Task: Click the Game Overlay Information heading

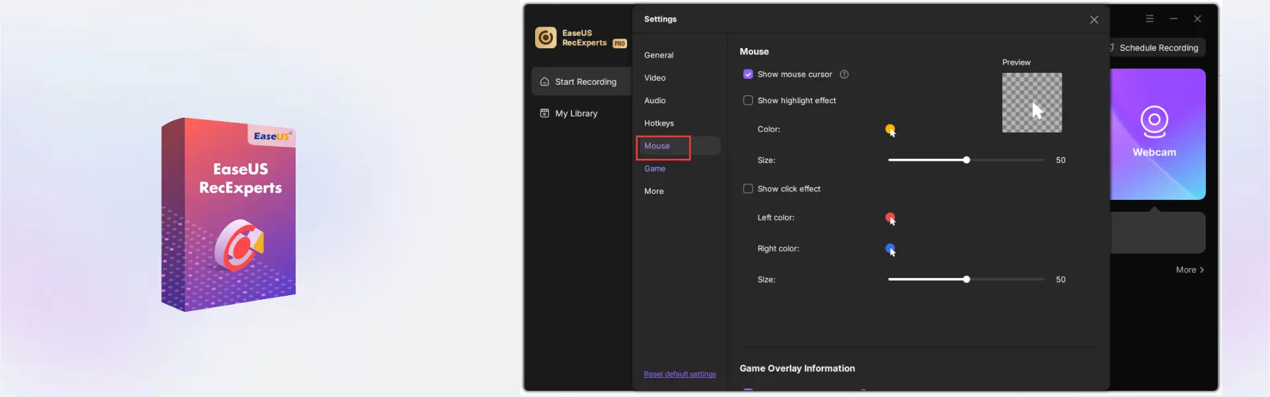Action: 797,369
